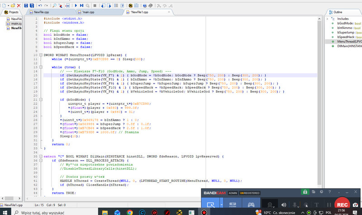Select main.cpp in the Projects tree

(16, 23)
